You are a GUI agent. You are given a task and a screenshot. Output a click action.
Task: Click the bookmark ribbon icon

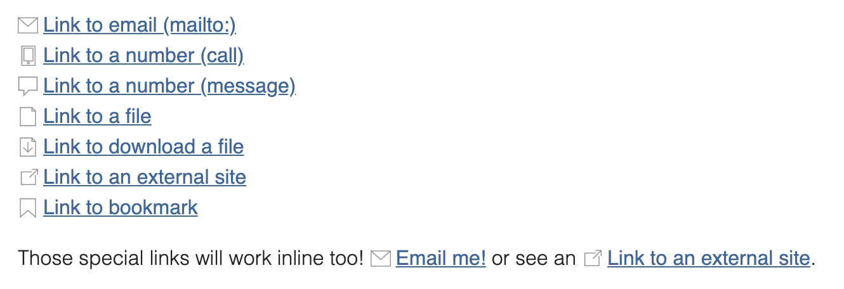(28, 208)
